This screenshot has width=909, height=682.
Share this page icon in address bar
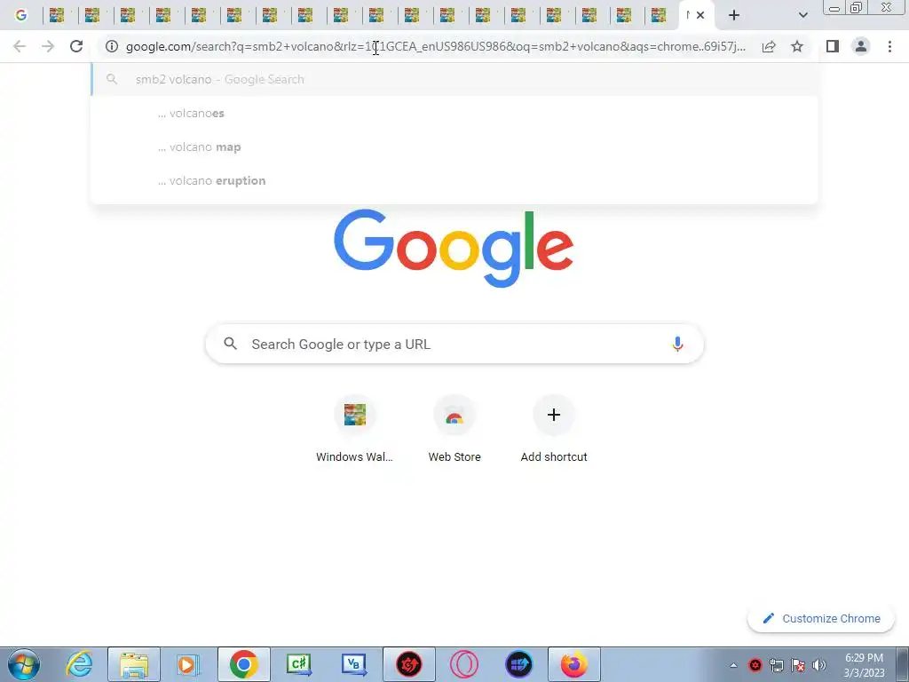click(x=769, y=46)
